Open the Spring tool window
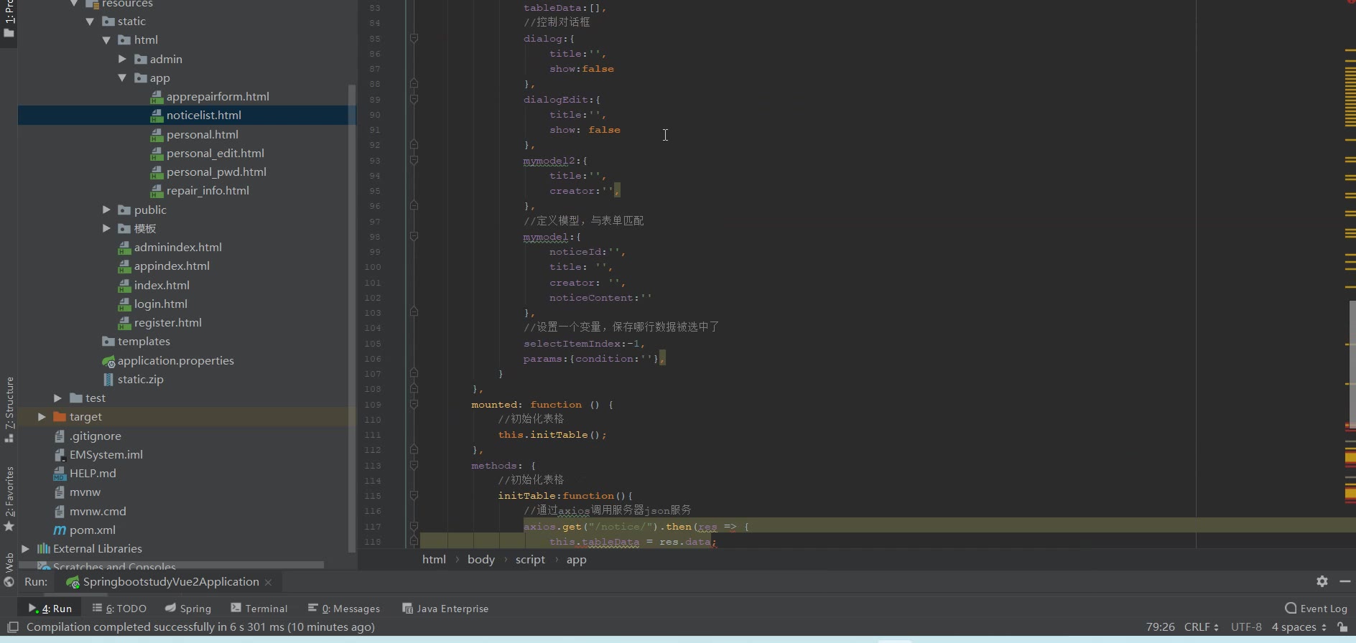Screen dimensions: 1356x643 click(x=188, y=608)
